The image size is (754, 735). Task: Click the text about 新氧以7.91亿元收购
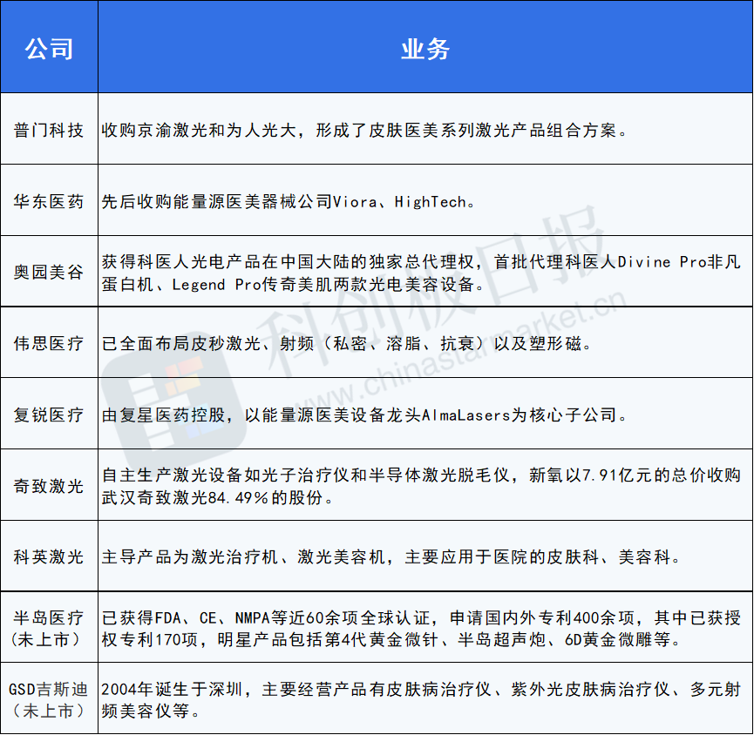point(421,486)
